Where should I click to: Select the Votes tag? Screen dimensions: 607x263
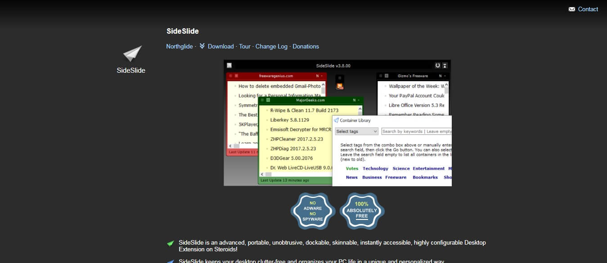(x=352, y=169)
